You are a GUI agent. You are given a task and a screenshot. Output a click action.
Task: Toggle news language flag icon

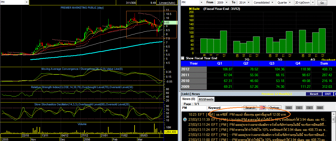click(263, 108)
